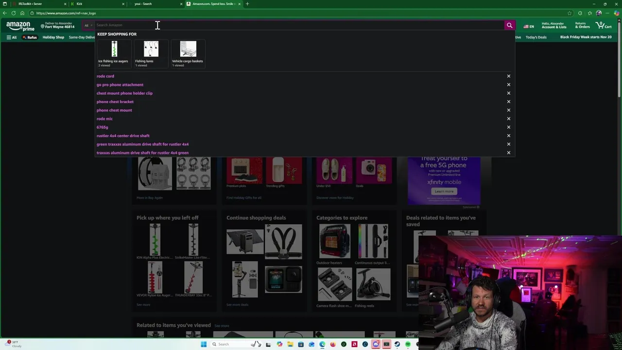
Task: Open Firefox from the taskbar
Action: click(333, 344)
